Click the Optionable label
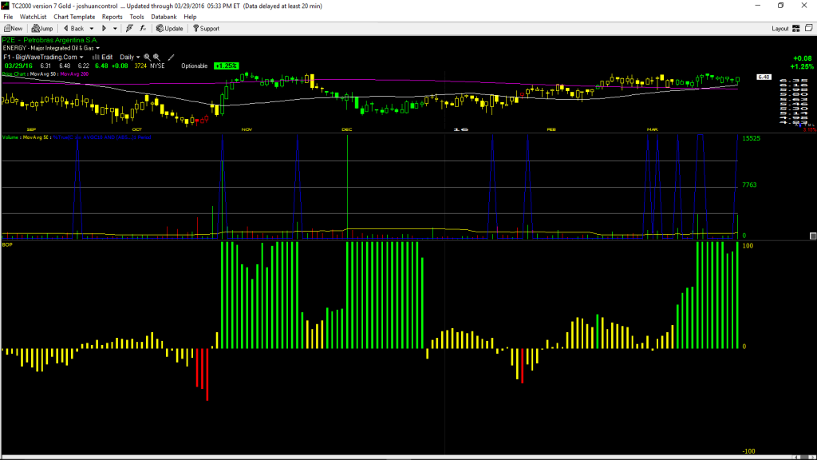This screenshot has width=817, height=460. click(195, 65)
